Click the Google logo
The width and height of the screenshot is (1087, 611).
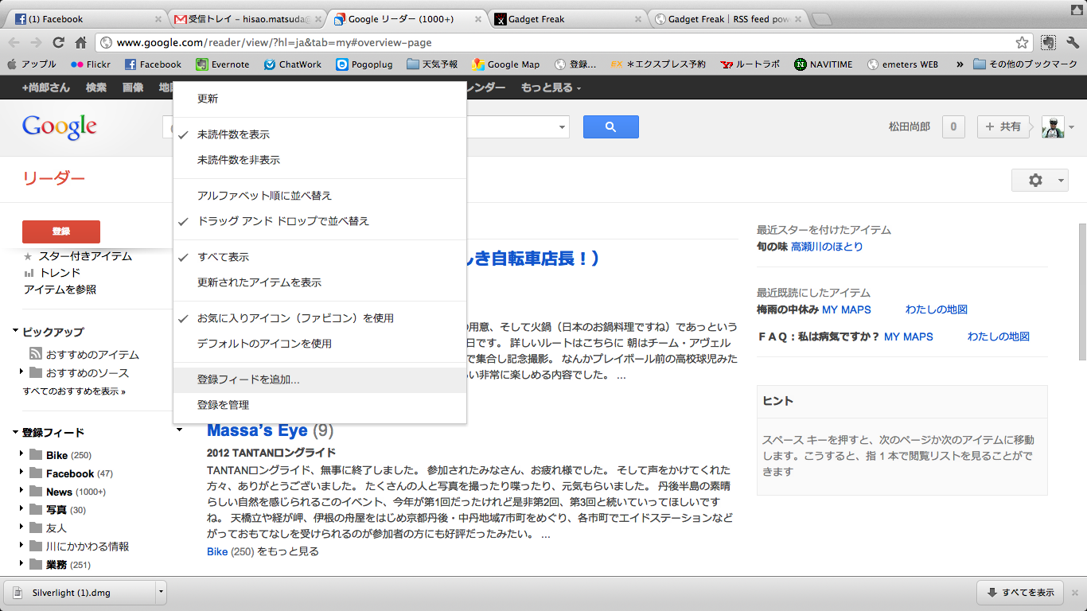coord(60,126)
